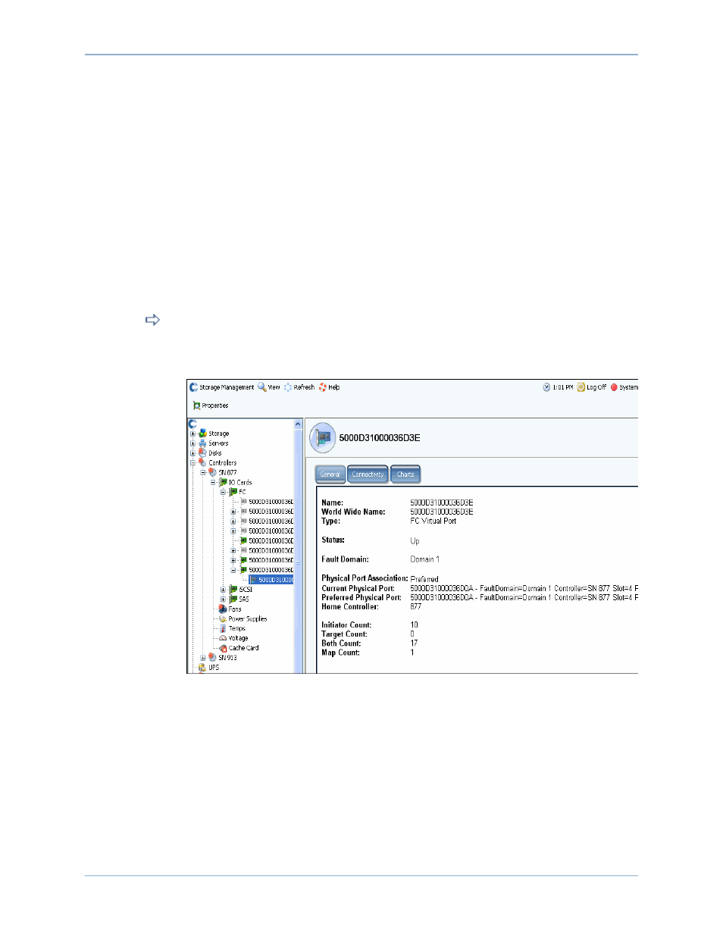This screenshot has height=936, width=723.
Task: Select the Temps thermometer icon
Action: 223,628
